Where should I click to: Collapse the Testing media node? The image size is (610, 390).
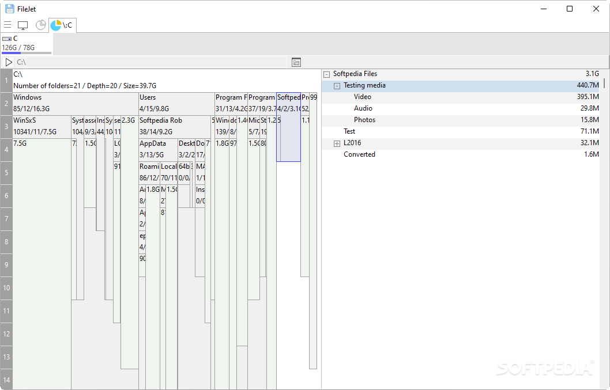tap(337, 86)
